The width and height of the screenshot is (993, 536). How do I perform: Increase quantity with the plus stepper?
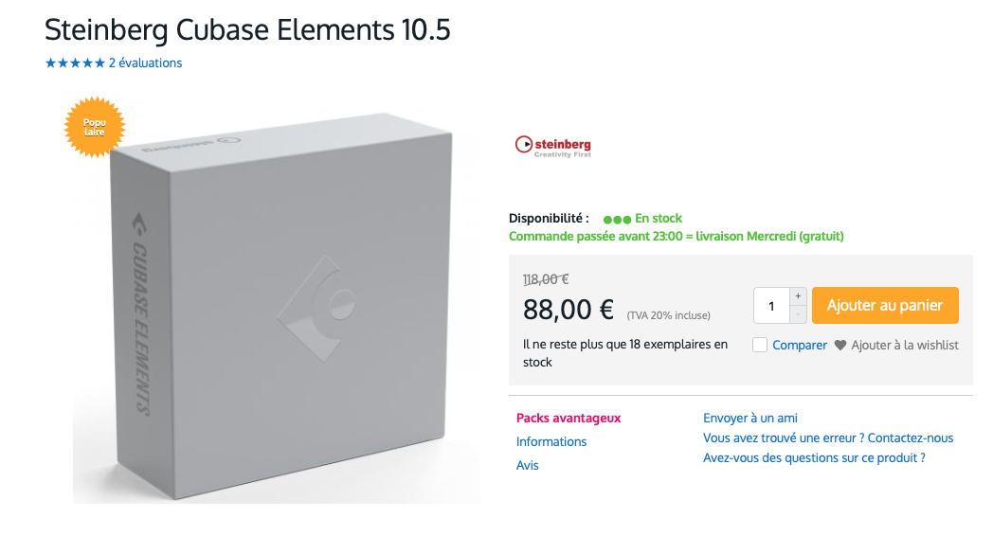(x=798, y=296)
